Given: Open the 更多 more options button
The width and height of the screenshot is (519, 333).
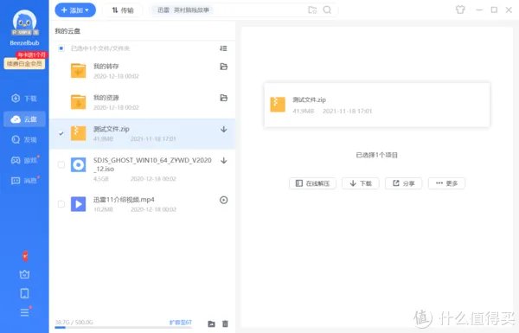Looking at the screenshot, I should [446, 183].
